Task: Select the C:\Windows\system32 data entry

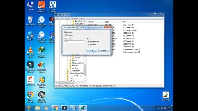Action: 131,52
